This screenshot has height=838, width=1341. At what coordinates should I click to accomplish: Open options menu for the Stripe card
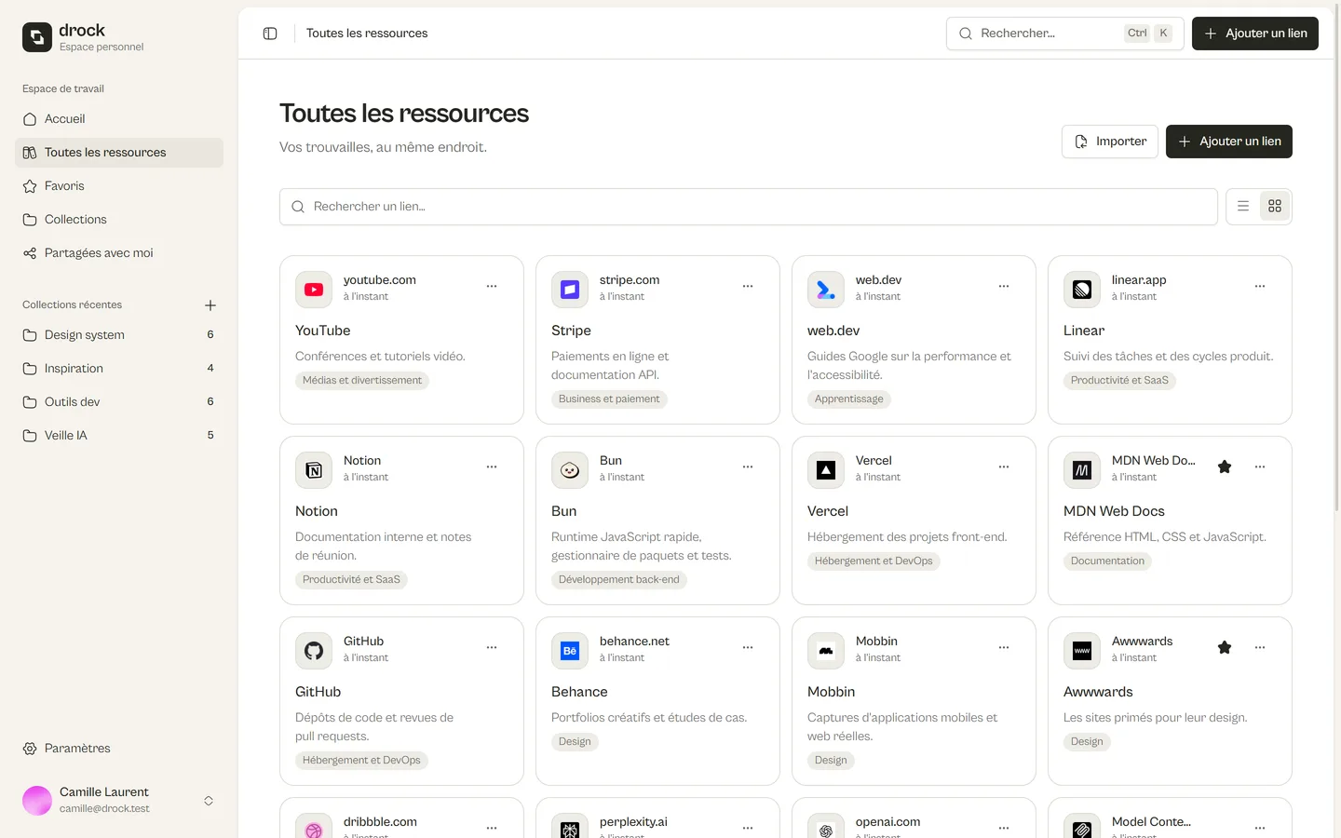(x=748, y=286)
